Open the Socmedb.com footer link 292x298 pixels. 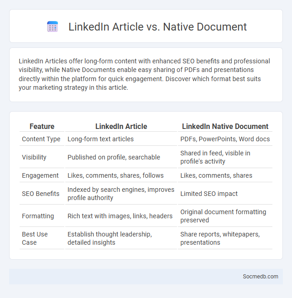pyautogui.click(x=260, y=276)
